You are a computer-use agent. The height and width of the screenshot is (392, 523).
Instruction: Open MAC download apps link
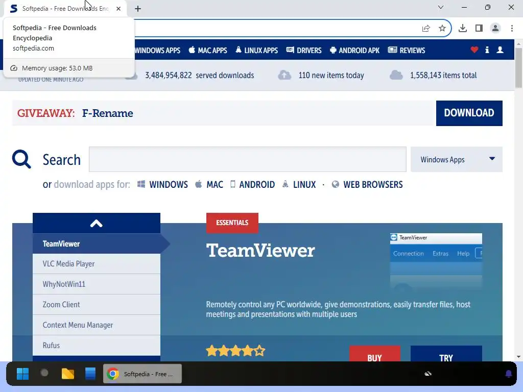tap(209, 184)
